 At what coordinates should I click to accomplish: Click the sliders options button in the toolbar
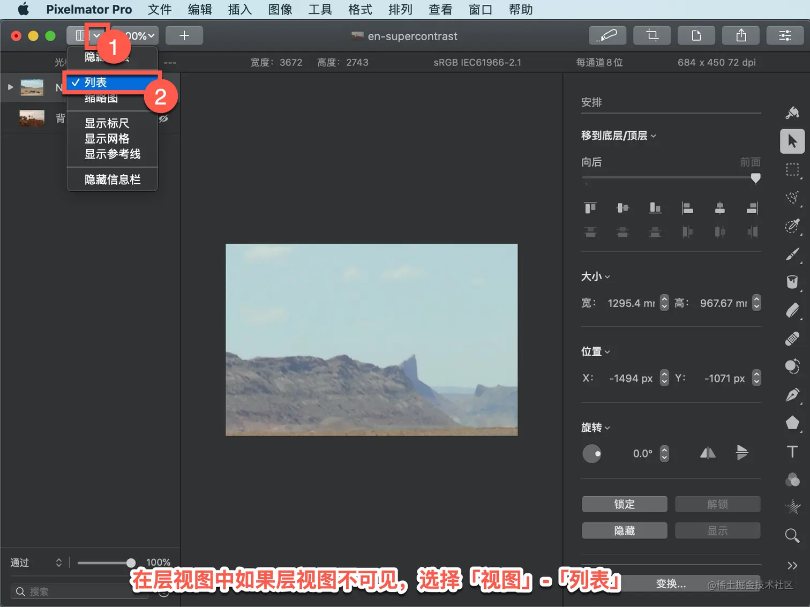[785, 35]
